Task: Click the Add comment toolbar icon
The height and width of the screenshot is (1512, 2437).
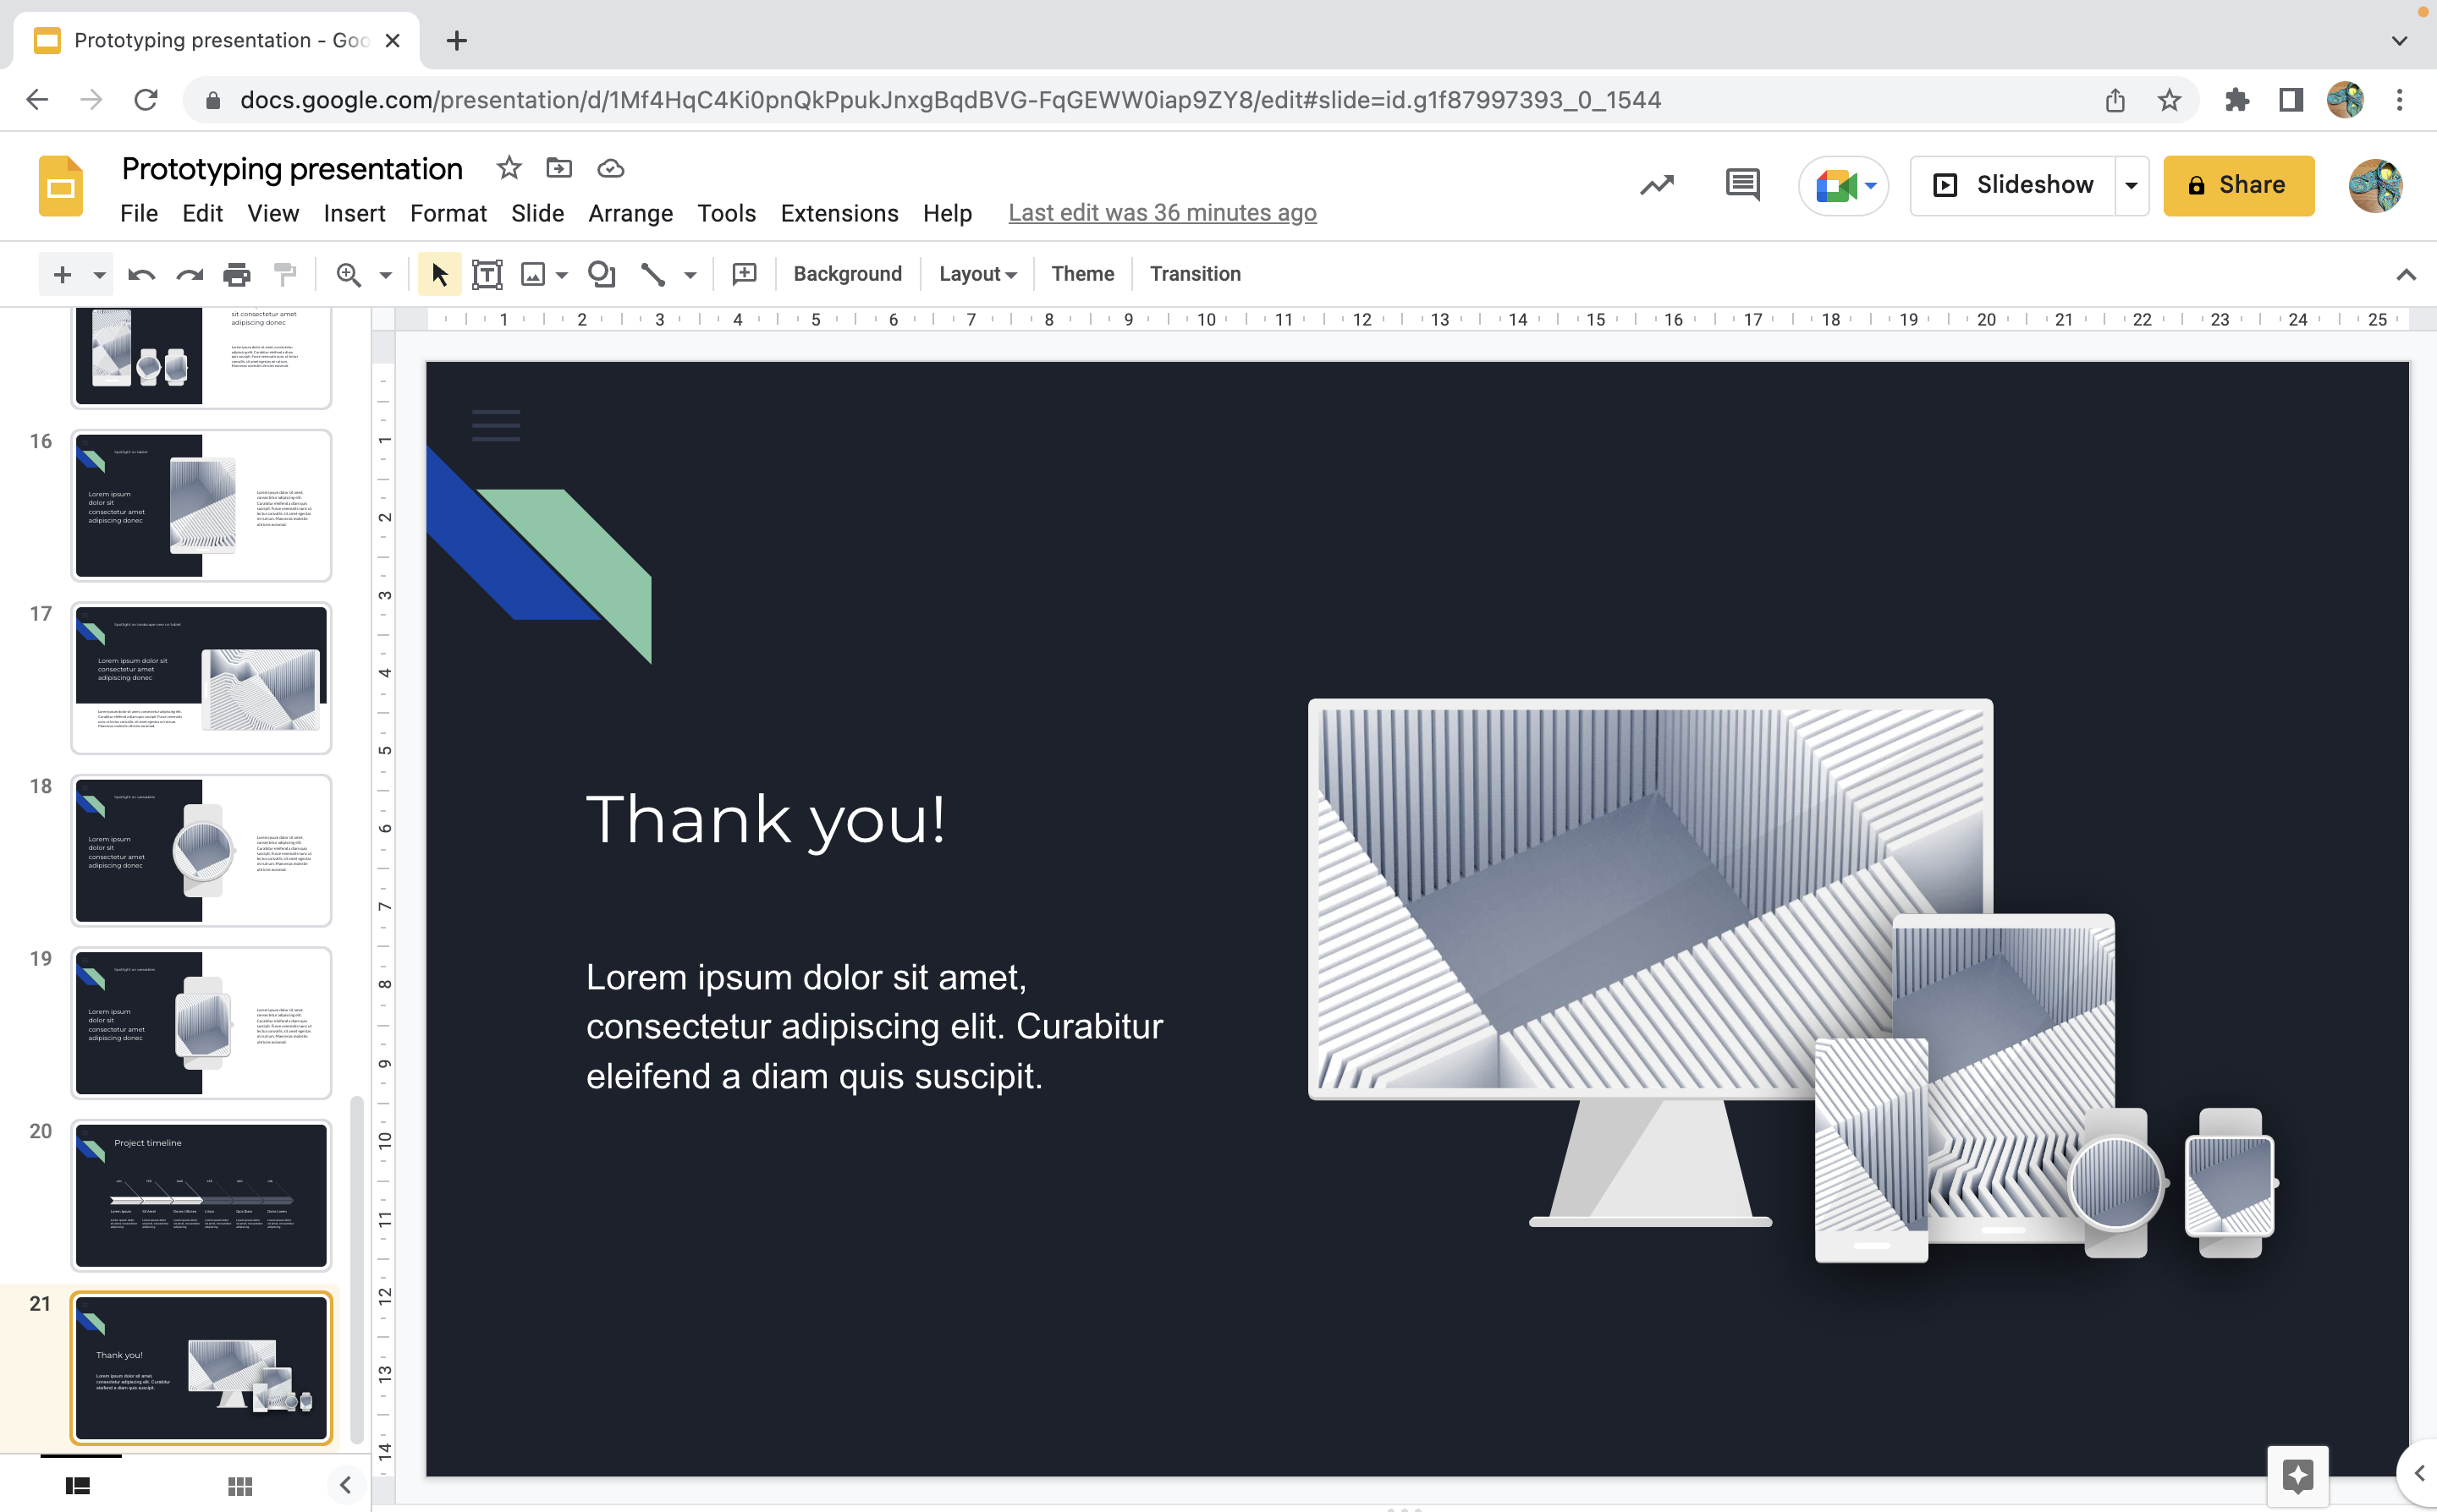Action: coord(745,274)
